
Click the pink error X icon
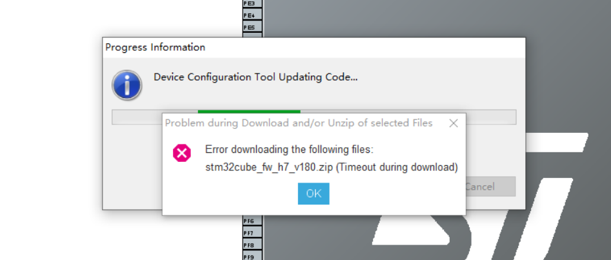182,153
